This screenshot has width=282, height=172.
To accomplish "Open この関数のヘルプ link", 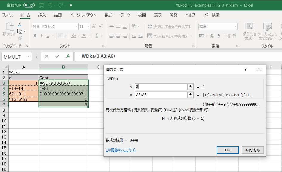I will pyautogui.click(x=120, y=150).
